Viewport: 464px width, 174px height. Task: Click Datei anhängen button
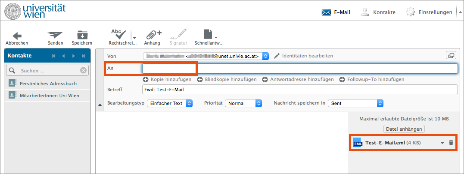pos(404,129)
